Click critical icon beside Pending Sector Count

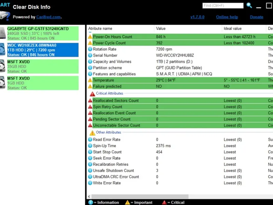pos(90,119)
